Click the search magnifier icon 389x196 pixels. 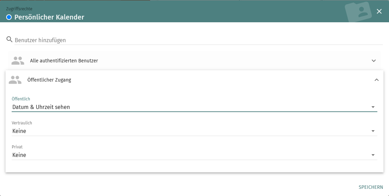tap(9, 39)
